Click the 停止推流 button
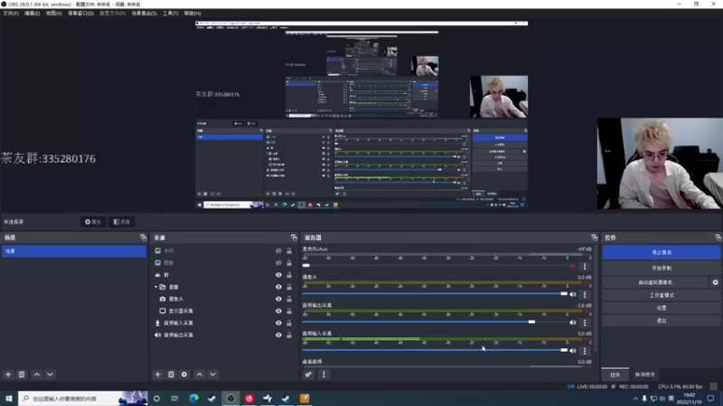This screenshot has height=406, width=723. point(662,253)
